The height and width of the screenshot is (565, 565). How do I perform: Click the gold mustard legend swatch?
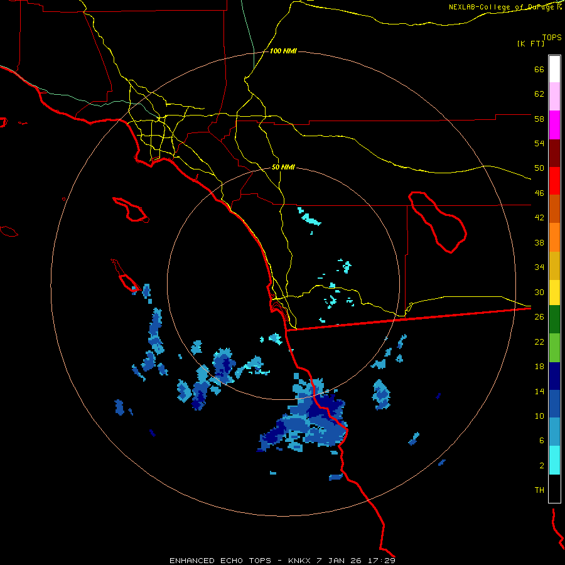pos(554,266)
